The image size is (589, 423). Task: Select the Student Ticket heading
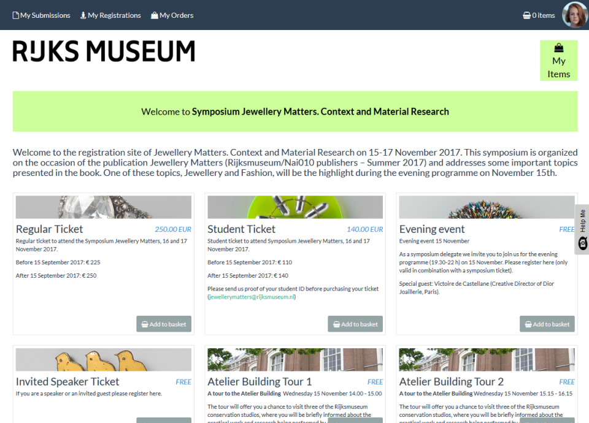[241, 229]
